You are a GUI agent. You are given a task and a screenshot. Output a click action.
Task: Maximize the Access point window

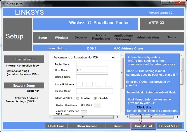(171, 2)
